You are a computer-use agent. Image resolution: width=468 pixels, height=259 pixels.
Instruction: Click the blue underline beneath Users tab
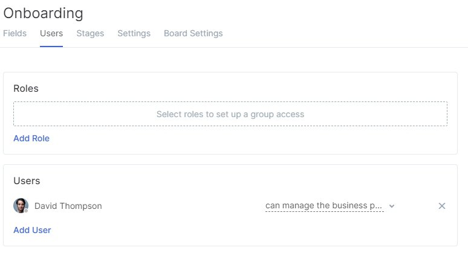tap(51, 46)
